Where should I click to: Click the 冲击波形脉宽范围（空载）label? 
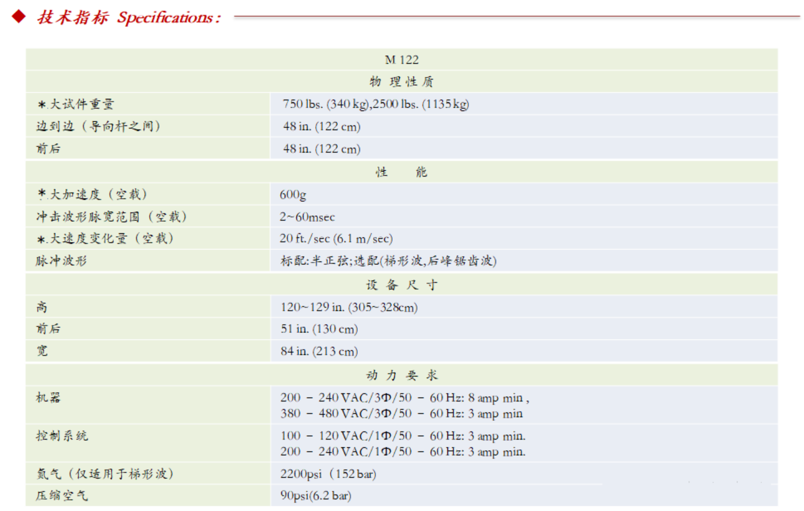coord(112,216)
